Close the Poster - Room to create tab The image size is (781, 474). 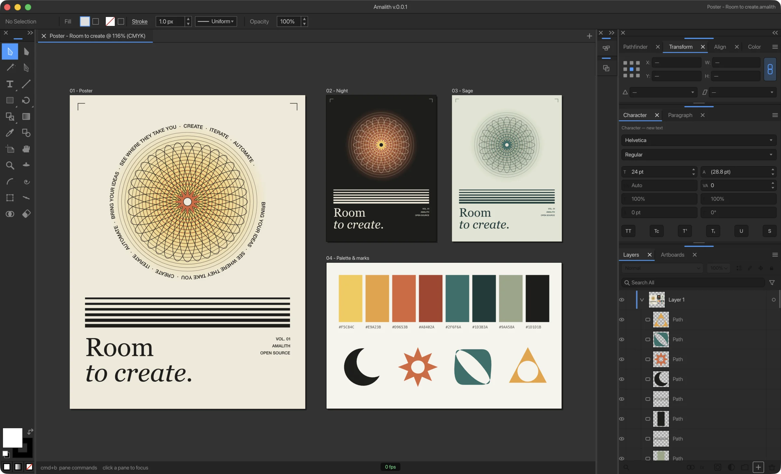pyautogui.click(x=44, y=36)
